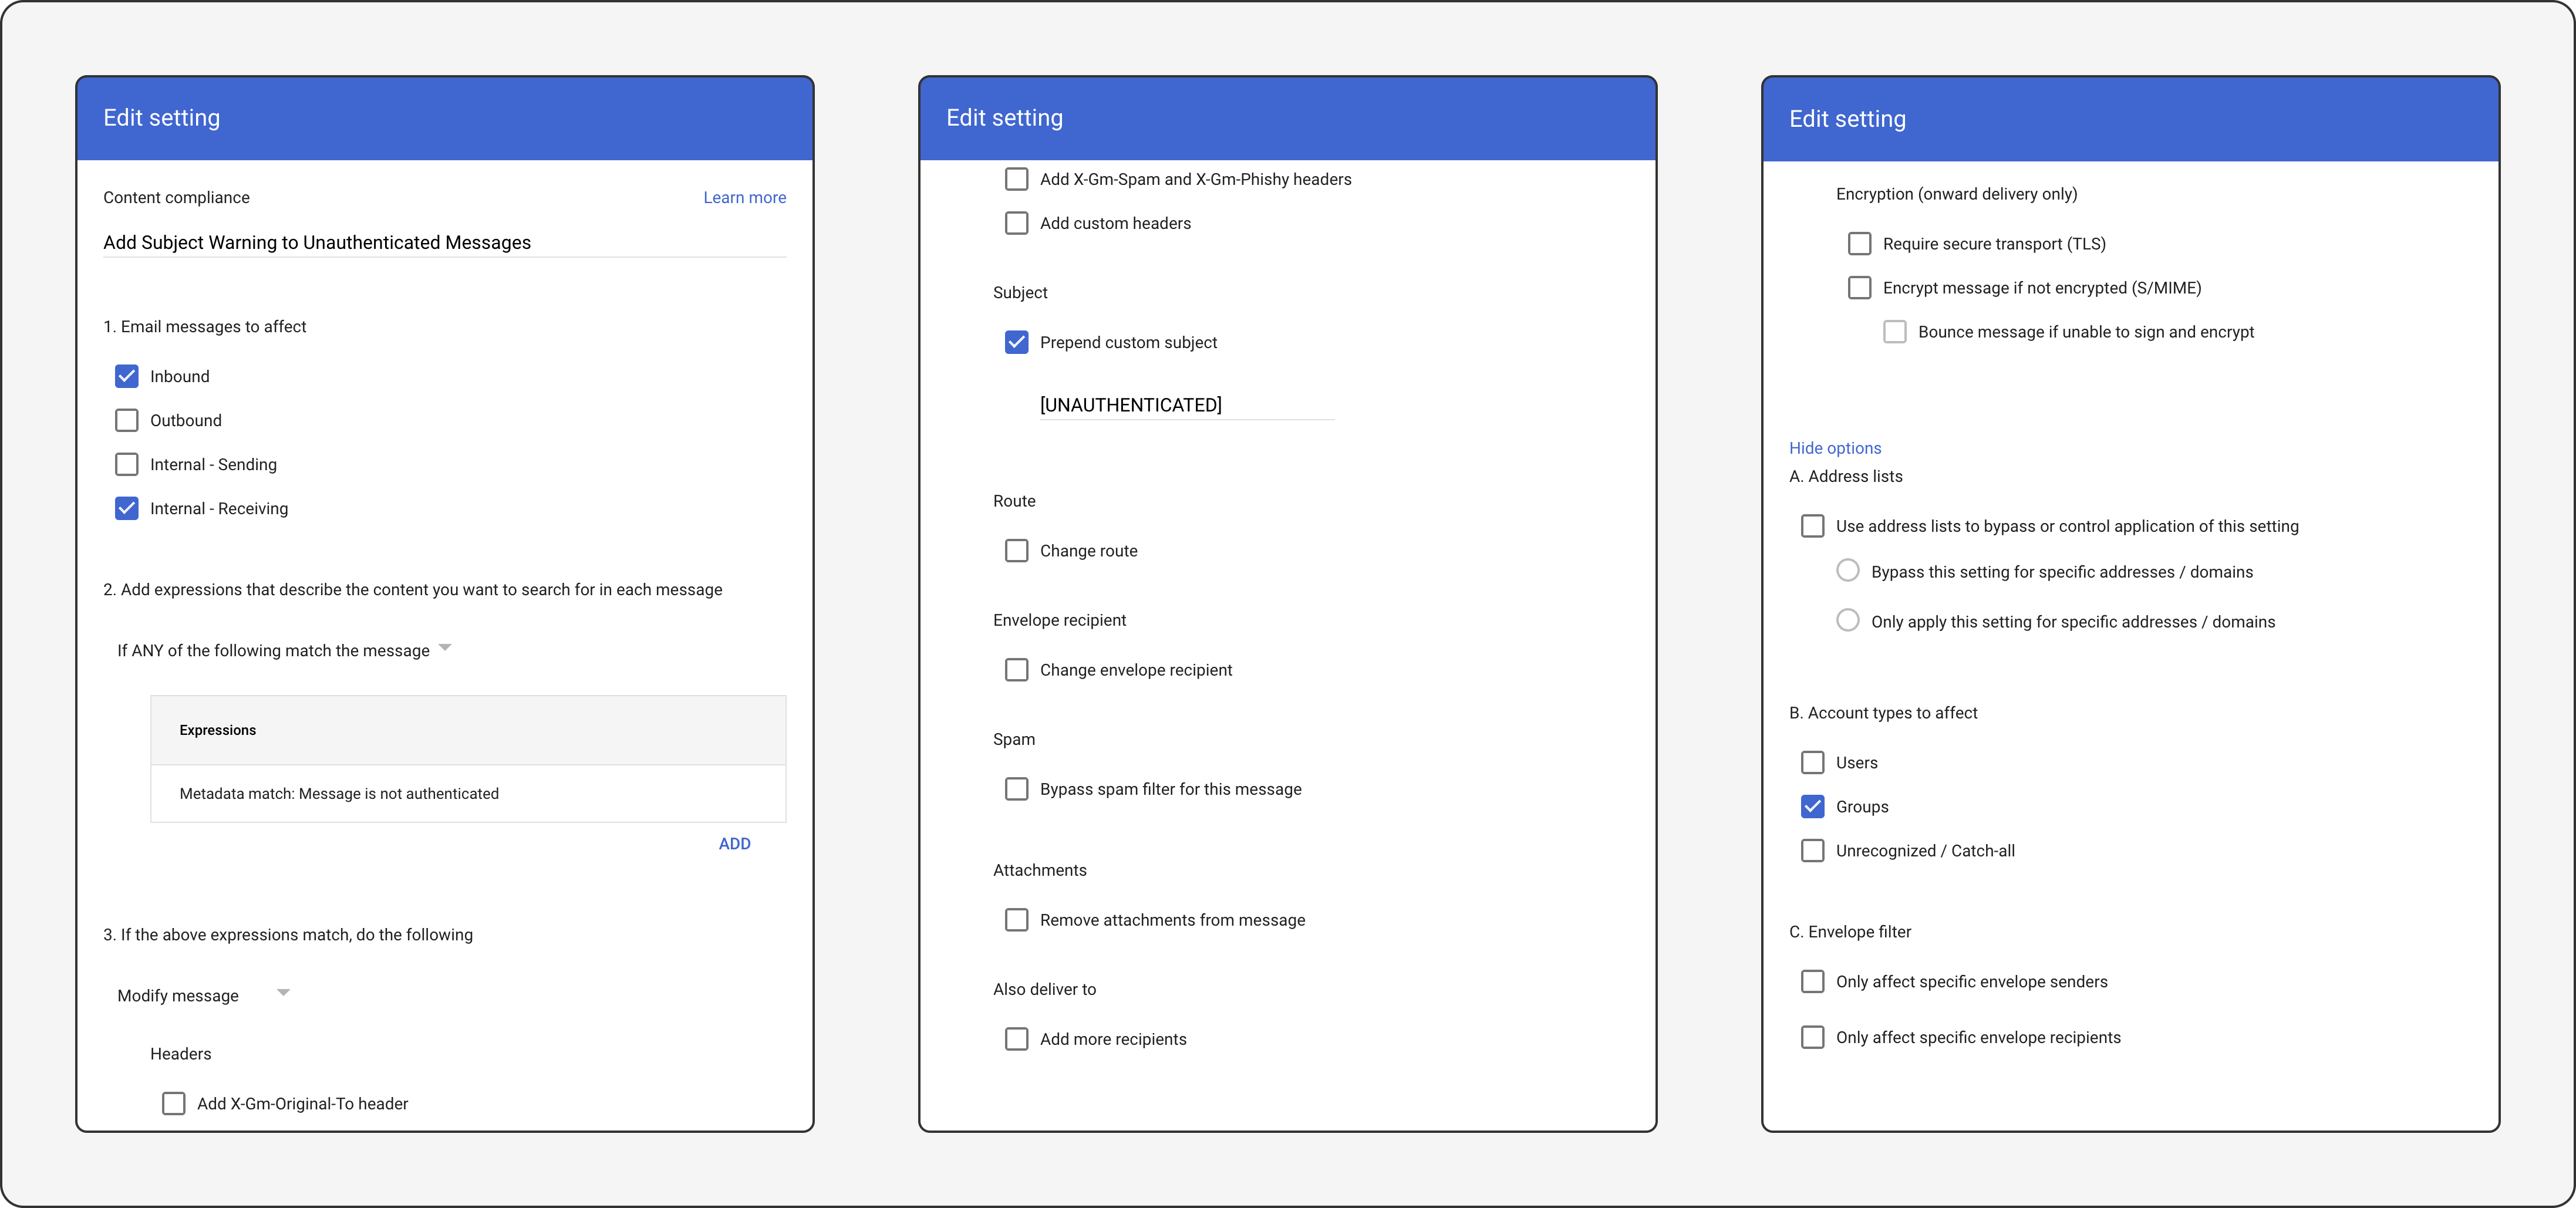Open 'If ANY of the following match' dropdown
The image size is (2576, 1208).
(284, 650)
